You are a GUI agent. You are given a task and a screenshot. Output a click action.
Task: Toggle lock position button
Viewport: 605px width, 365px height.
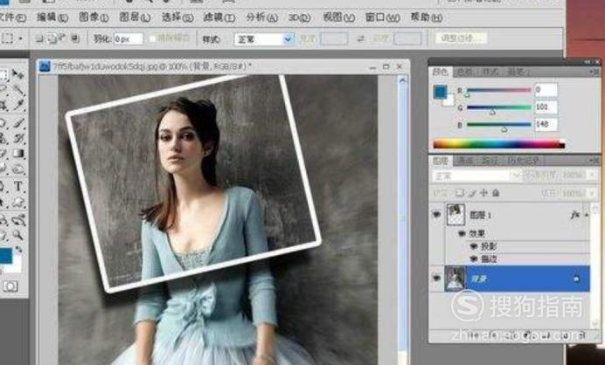483,193
